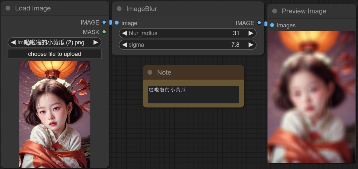This screenshot has width=358, height=169.
Task: Click the green MASK output socket
Action: [x=104, y=32]
